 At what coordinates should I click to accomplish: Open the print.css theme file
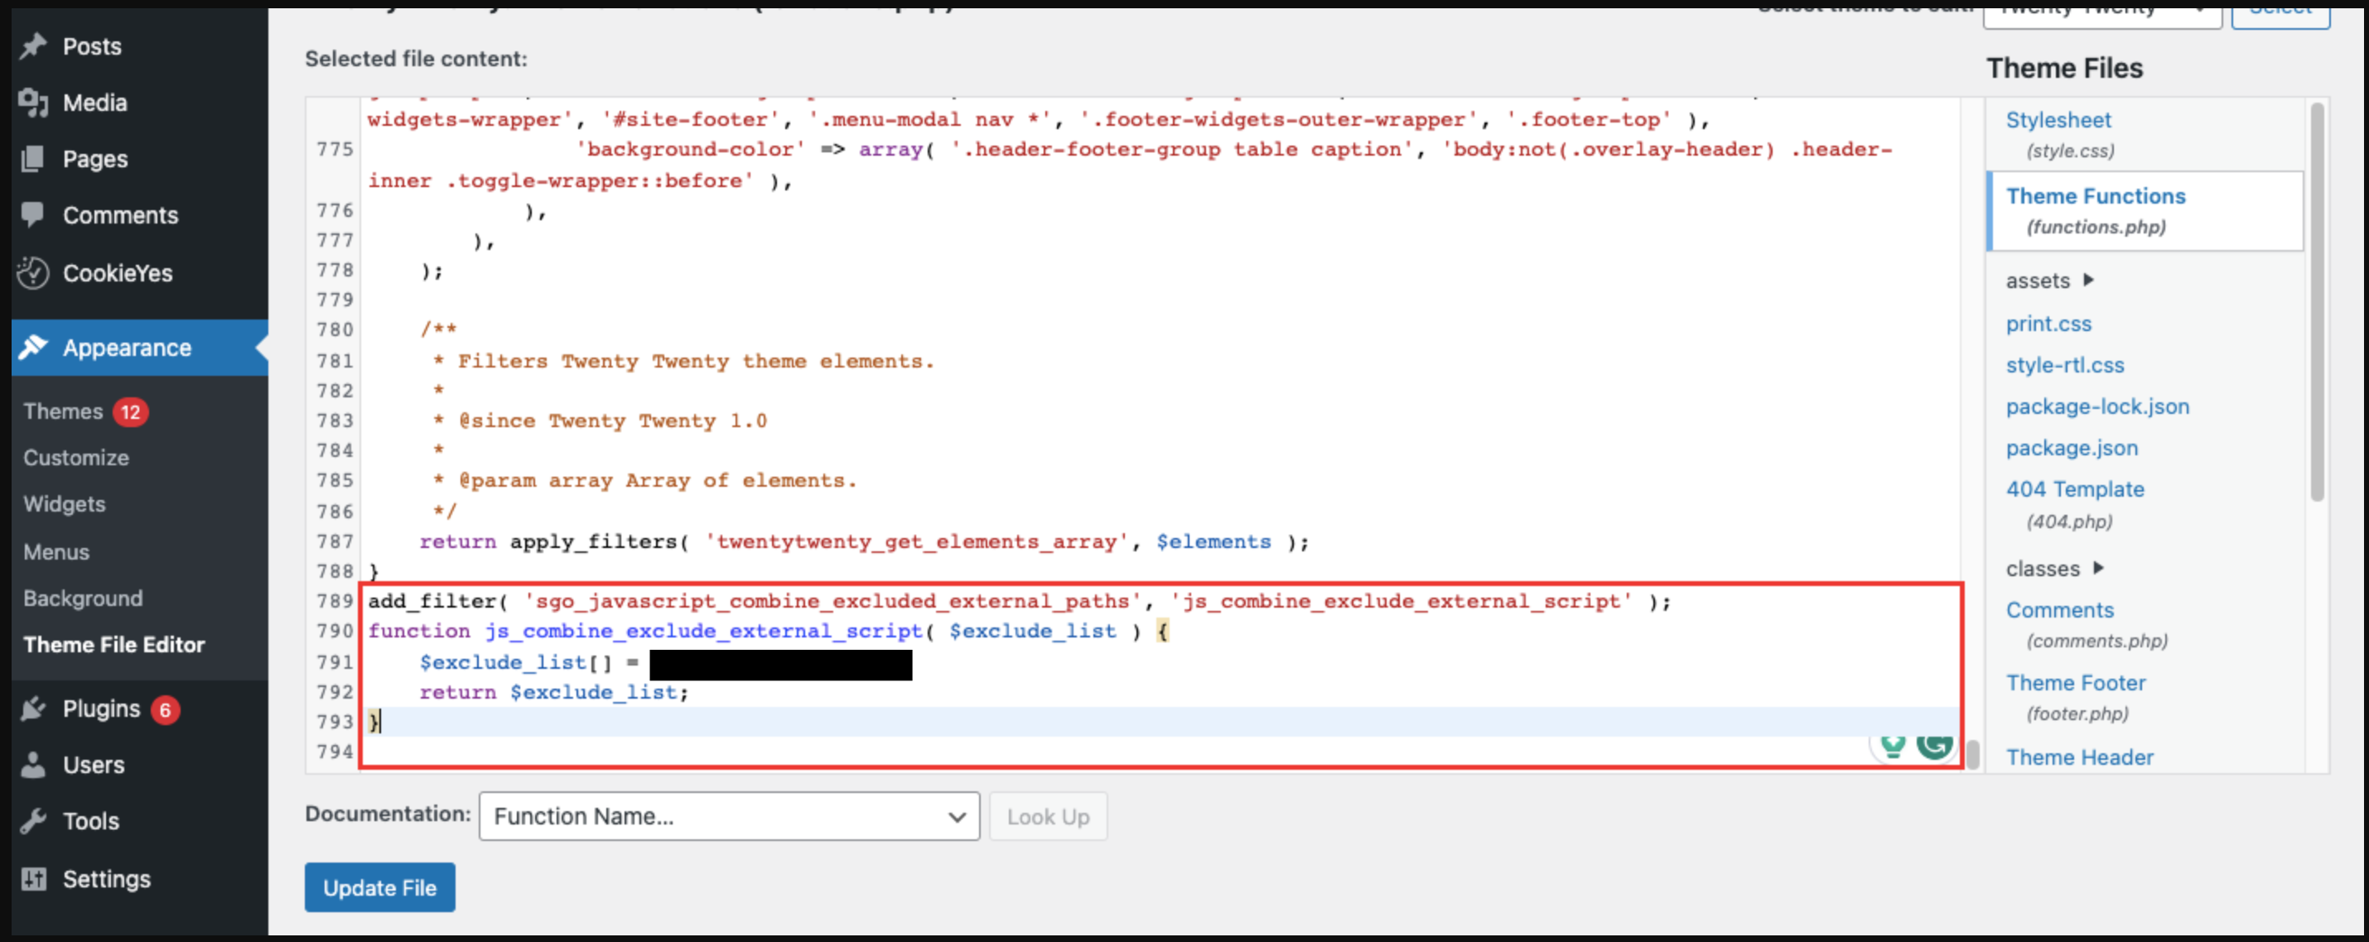point(2048,324)
